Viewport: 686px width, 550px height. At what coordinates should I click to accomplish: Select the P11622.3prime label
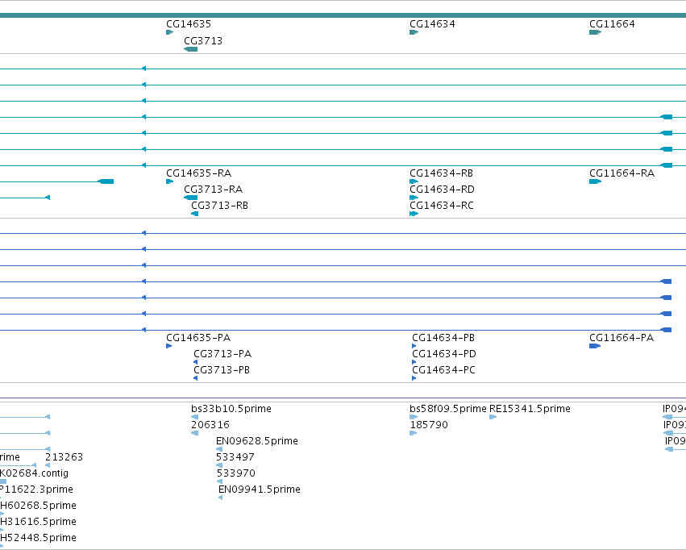click(x=36, y=490)
